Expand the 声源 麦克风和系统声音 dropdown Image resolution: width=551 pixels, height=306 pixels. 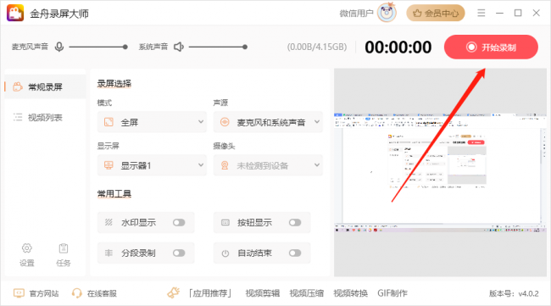click(268, 122)
